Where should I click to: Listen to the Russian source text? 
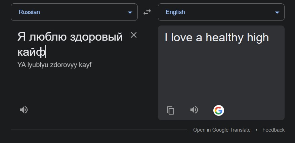(24, 110)
